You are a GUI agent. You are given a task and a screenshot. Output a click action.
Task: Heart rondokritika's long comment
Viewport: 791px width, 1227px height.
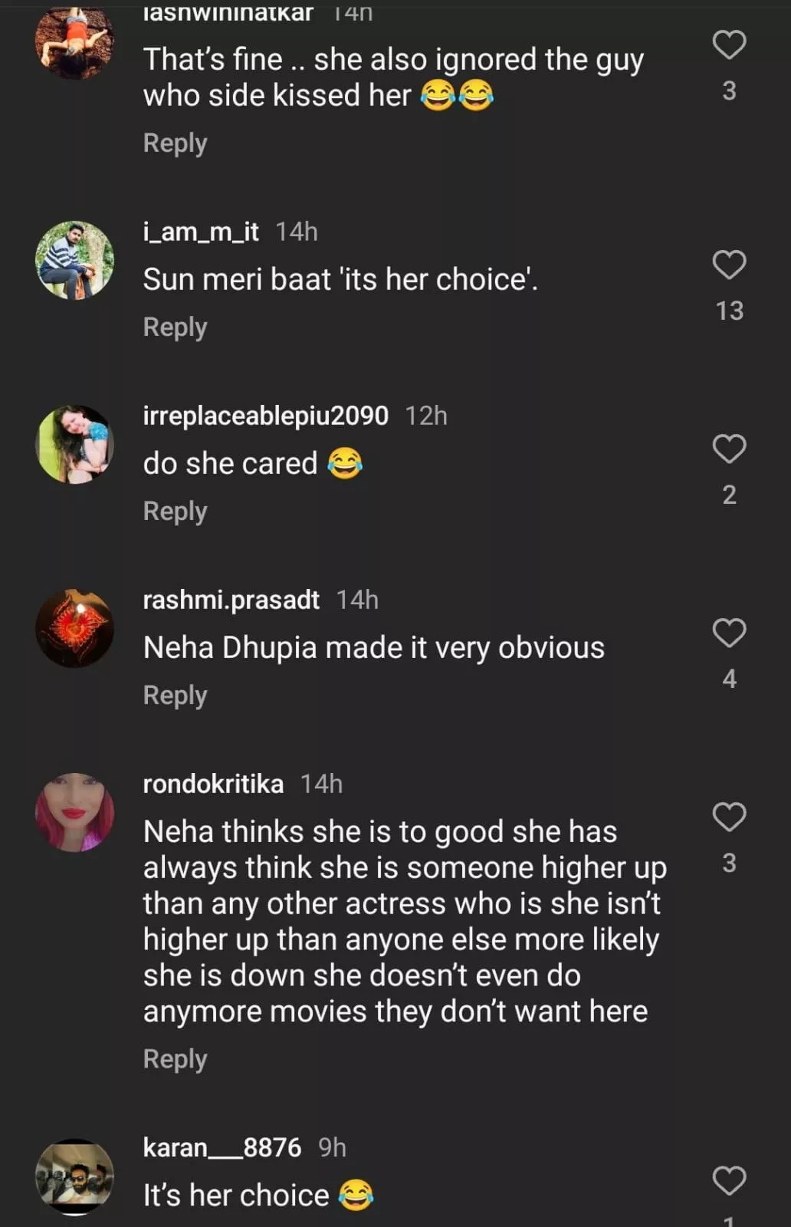(x=729, y=817)
